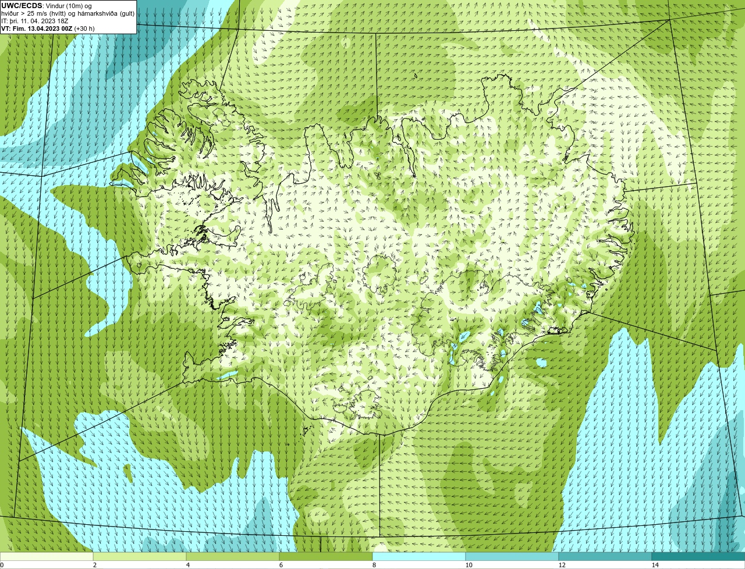
Task: Click the scale label '2'
Action: pyautogui.click(x=94, y=565)
